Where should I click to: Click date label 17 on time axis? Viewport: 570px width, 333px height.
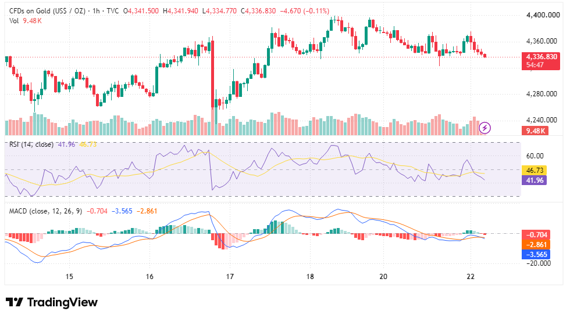point(230,277)
